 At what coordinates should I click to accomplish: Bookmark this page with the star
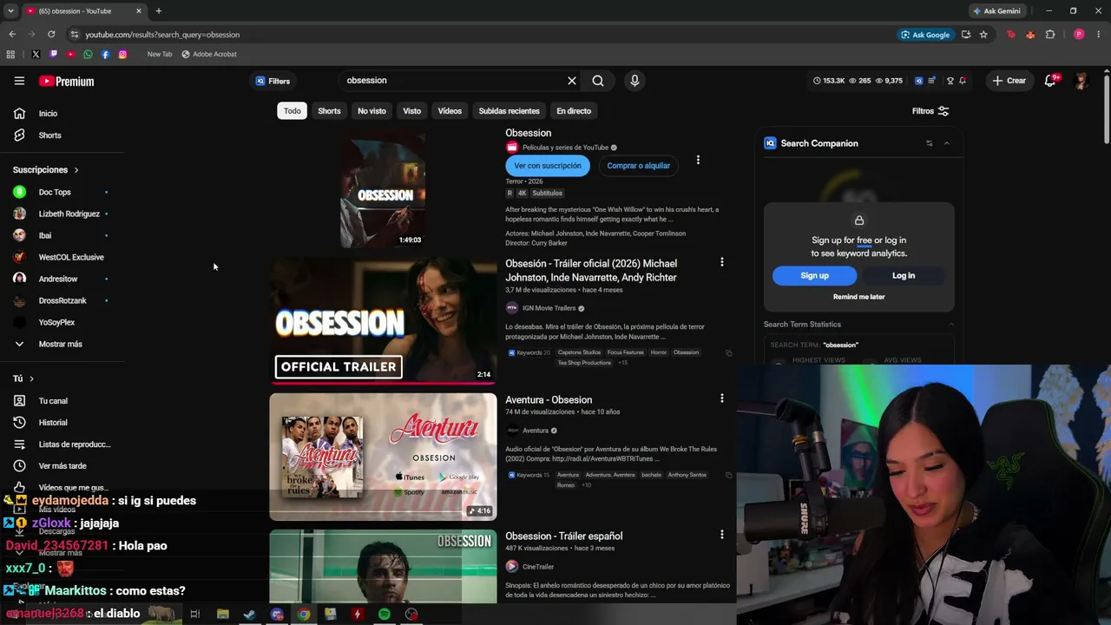983,35
